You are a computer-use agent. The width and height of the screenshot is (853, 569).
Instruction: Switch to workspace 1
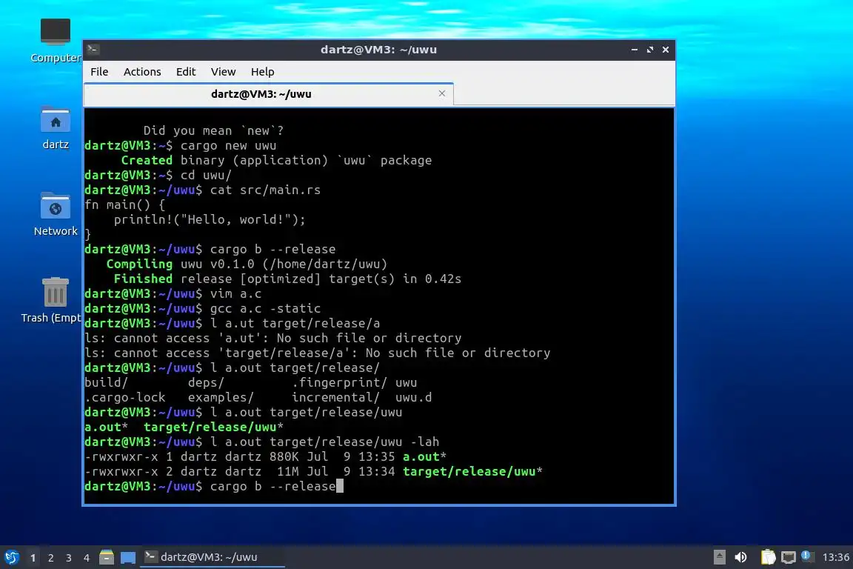click(x=33, y=558)
